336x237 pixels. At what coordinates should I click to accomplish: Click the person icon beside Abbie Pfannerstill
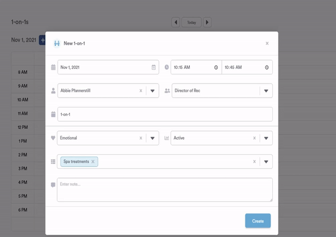click(53, 91)
